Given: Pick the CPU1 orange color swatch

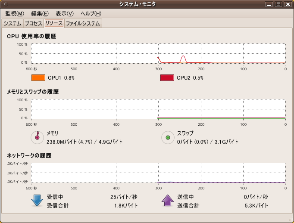Looking at the screenshot, I should [38, 78].
